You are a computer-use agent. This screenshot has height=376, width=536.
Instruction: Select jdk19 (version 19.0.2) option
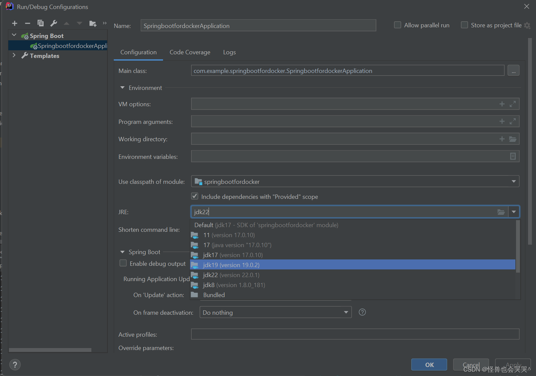353,265
